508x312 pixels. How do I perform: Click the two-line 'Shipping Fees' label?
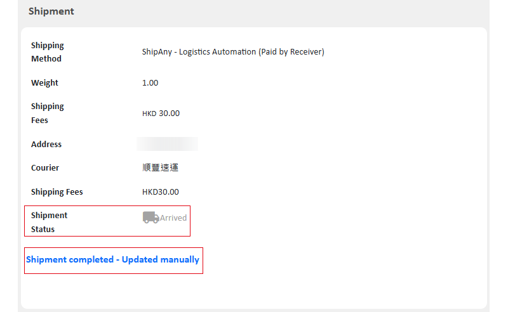tap(47, 114)
